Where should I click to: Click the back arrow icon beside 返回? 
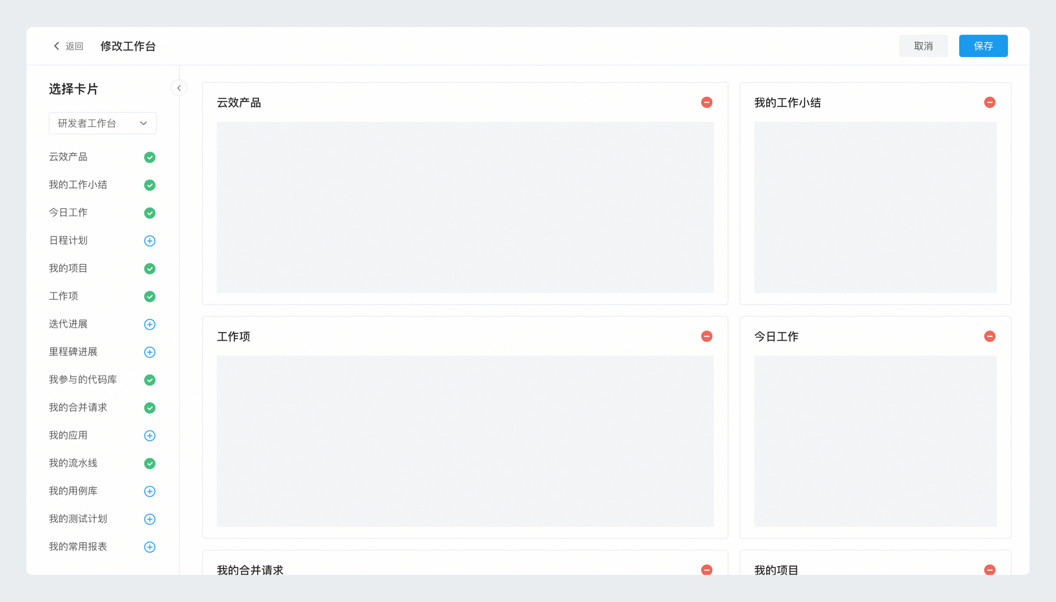coord(57,46)
